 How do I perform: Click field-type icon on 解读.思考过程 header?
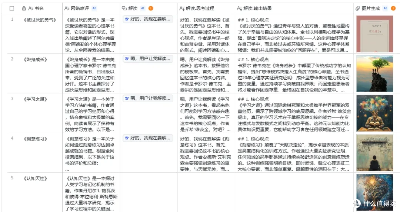pos(182,9)
